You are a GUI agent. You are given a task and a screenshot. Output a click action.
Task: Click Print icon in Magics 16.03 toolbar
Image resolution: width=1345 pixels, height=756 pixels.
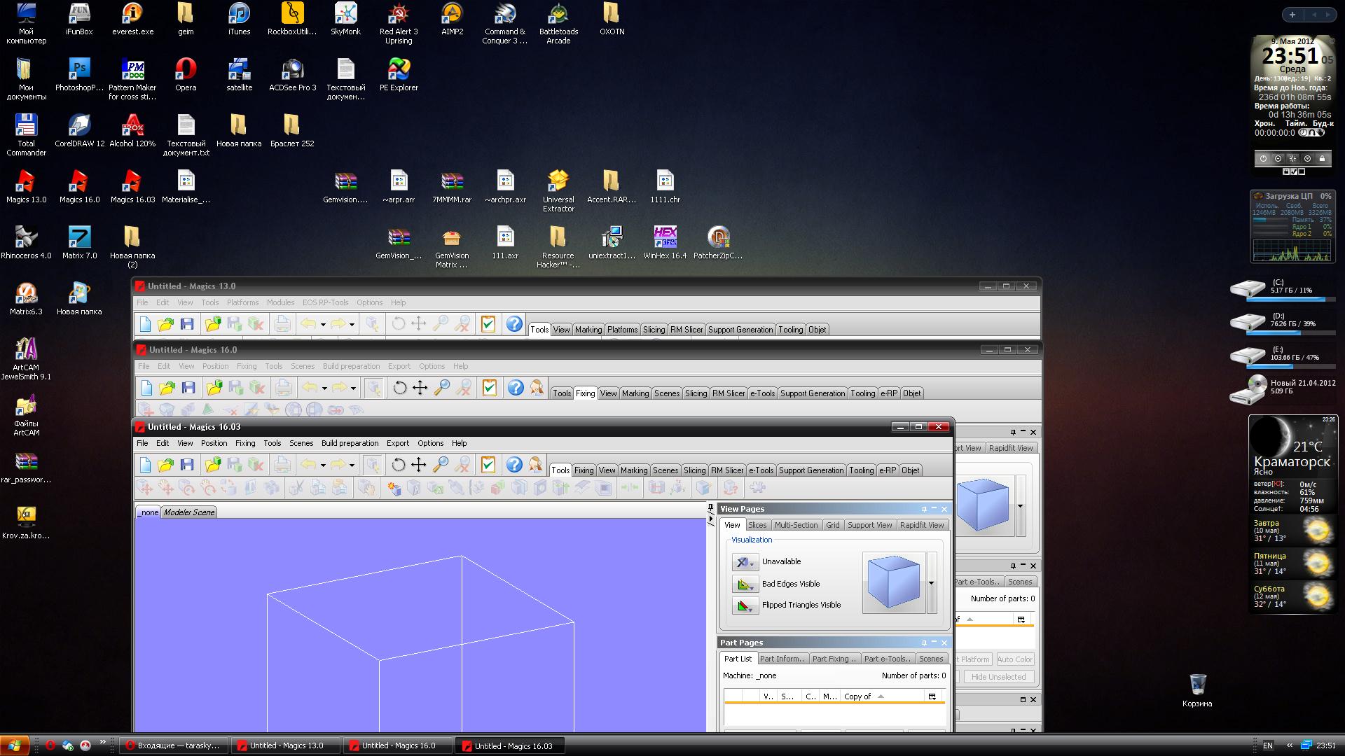[x=282, y=465]
